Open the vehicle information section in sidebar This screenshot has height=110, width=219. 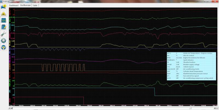pos(4,6)
